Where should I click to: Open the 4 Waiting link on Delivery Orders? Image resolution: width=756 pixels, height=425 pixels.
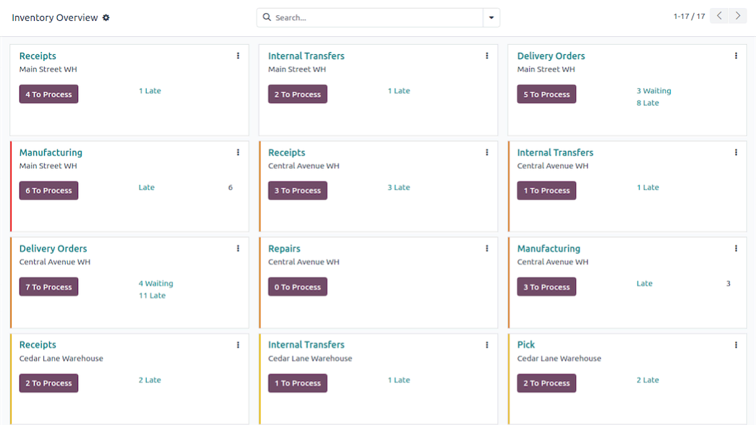[155, 283]
